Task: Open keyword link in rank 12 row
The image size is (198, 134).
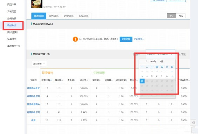Action: coord(33,88)
